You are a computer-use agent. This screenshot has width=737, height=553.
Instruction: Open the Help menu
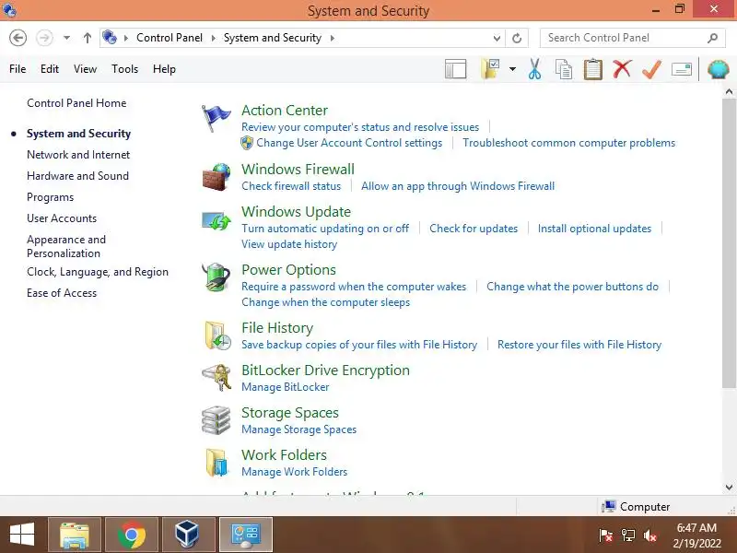[x=164, y=69]
